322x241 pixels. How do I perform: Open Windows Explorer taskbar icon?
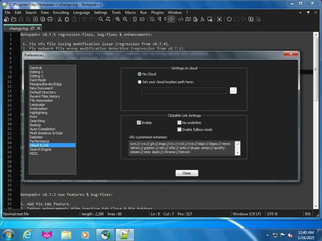coord(66,235)
